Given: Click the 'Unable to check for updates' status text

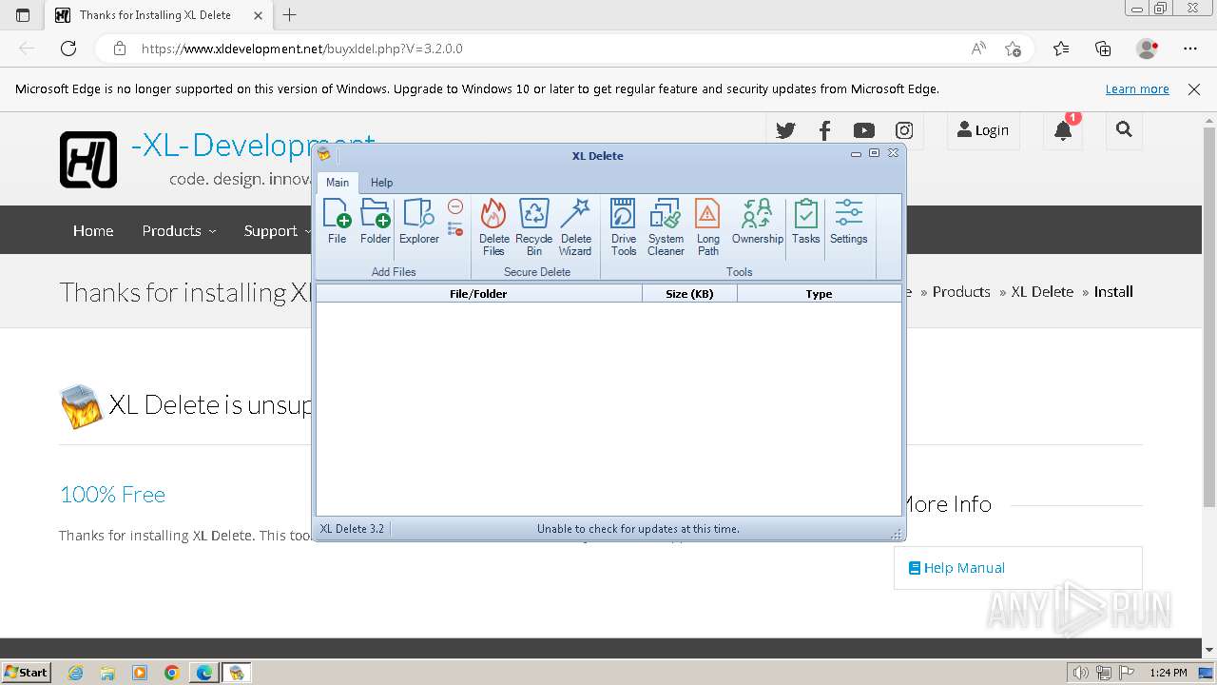Looking at the screenshot, I should 638,529.
